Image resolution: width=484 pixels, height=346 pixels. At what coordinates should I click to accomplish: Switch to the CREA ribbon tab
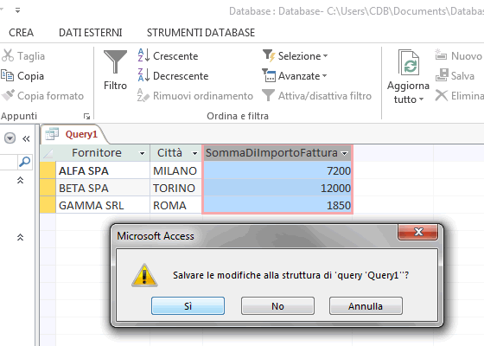pyautogui.click(x=21, y=33)
